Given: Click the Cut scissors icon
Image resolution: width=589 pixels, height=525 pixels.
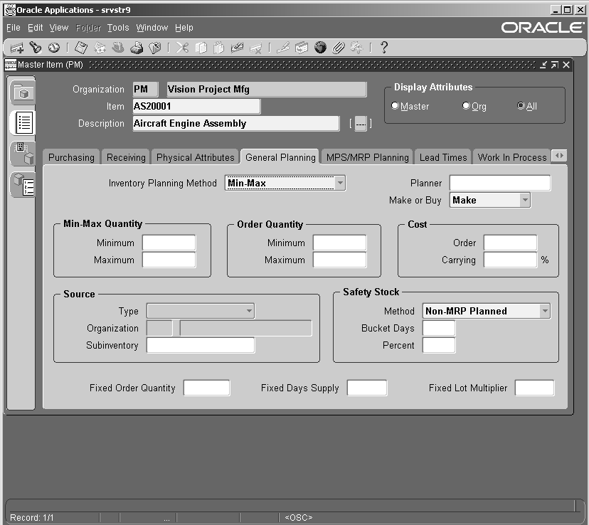Looking at the screenshot, I should 182,48.
